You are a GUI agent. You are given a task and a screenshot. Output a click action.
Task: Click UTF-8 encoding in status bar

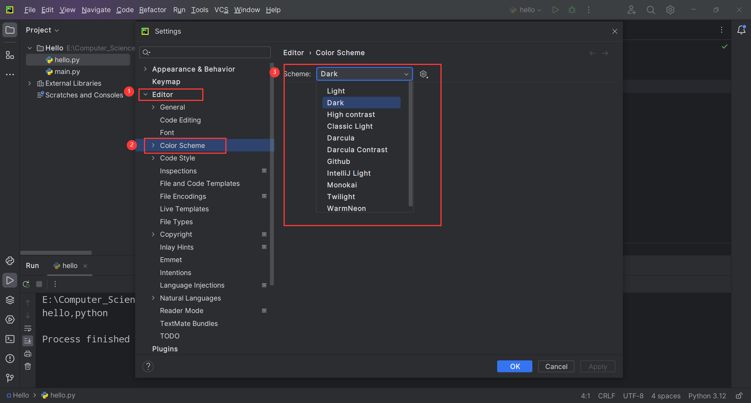pos(633,396)
